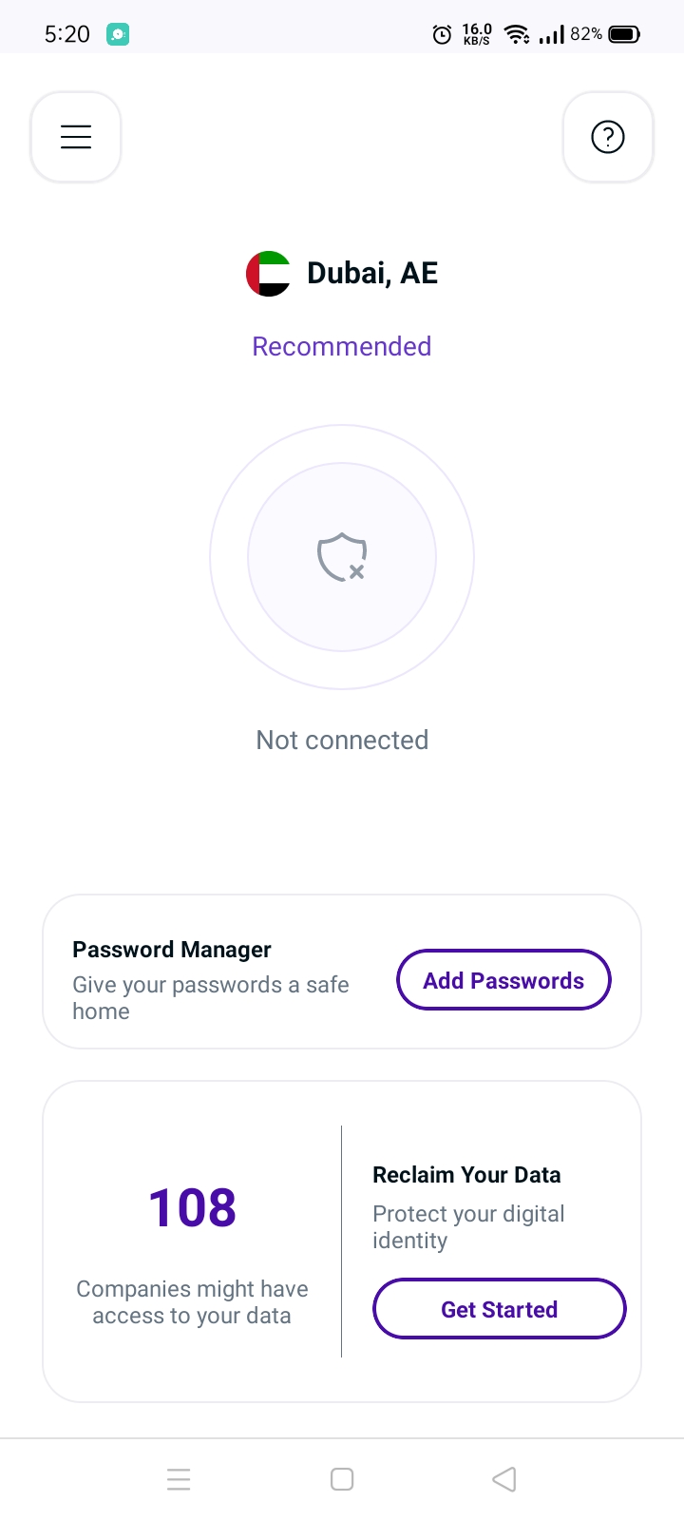Open the Recommended servers list
This screenshot has height=1521, width=684.
(341, 346)
